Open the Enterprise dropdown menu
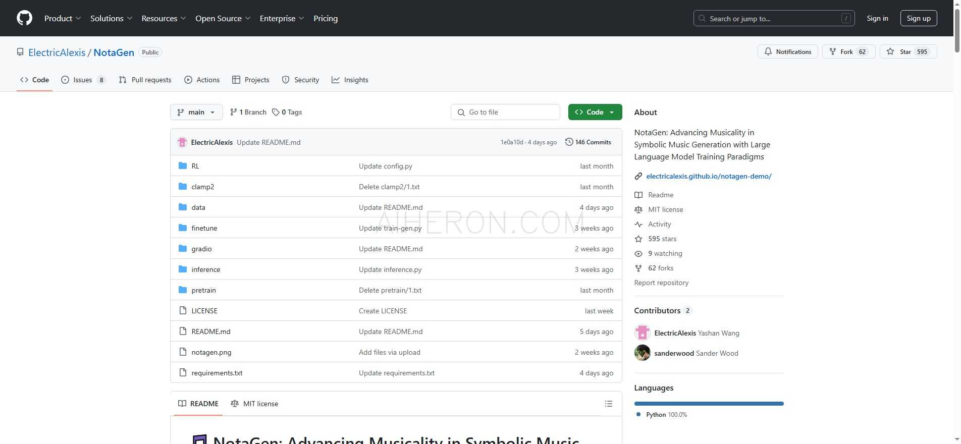 tap(282, 18)
